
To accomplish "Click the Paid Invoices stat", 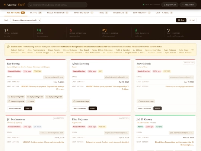I will [142, 32].
